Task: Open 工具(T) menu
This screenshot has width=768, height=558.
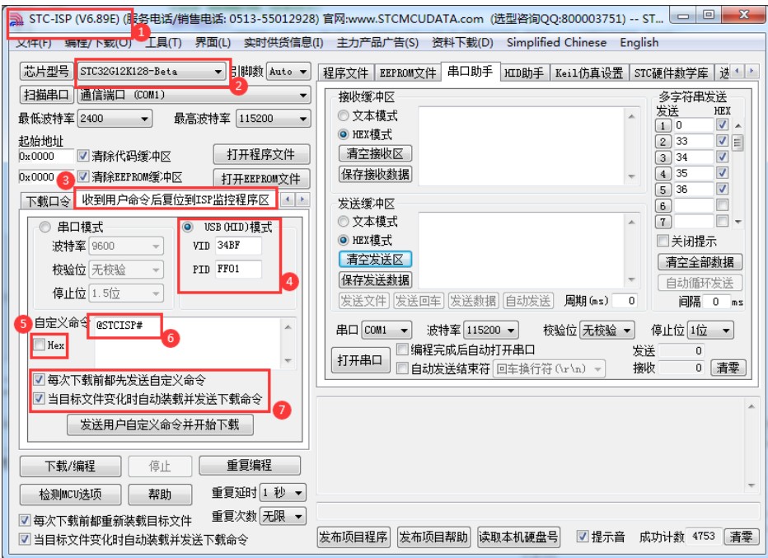Action: (164, 43)
